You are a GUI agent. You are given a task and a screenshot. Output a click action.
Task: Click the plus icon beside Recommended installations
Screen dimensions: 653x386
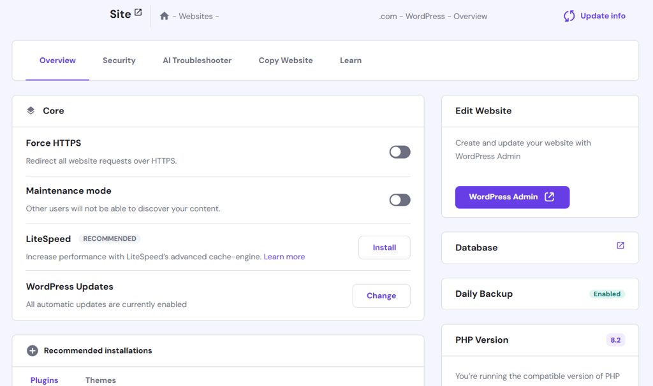click(x=33, y=350)
